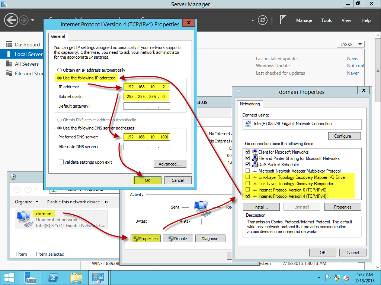Select the General tab in IPv4 Properties
The image size is (381, 285).
pyautogui.click(x=58, y=36)
